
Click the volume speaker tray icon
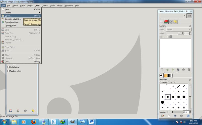click(x=185, y=122)
